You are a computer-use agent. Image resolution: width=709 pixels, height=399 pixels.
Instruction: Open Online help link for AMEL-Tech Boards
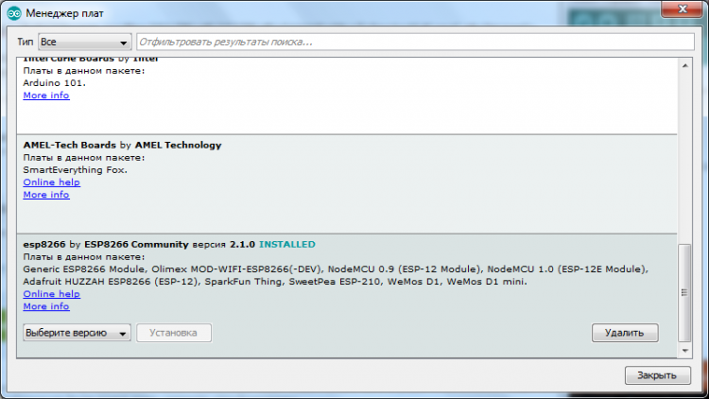pyautogui.click(x=52, y=182)
